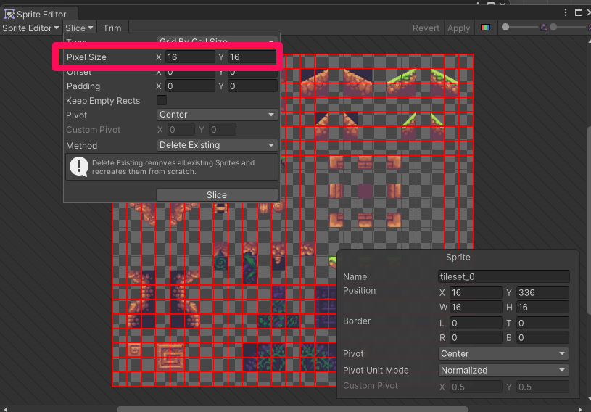Click the Border R field

[x=476, y=338]
